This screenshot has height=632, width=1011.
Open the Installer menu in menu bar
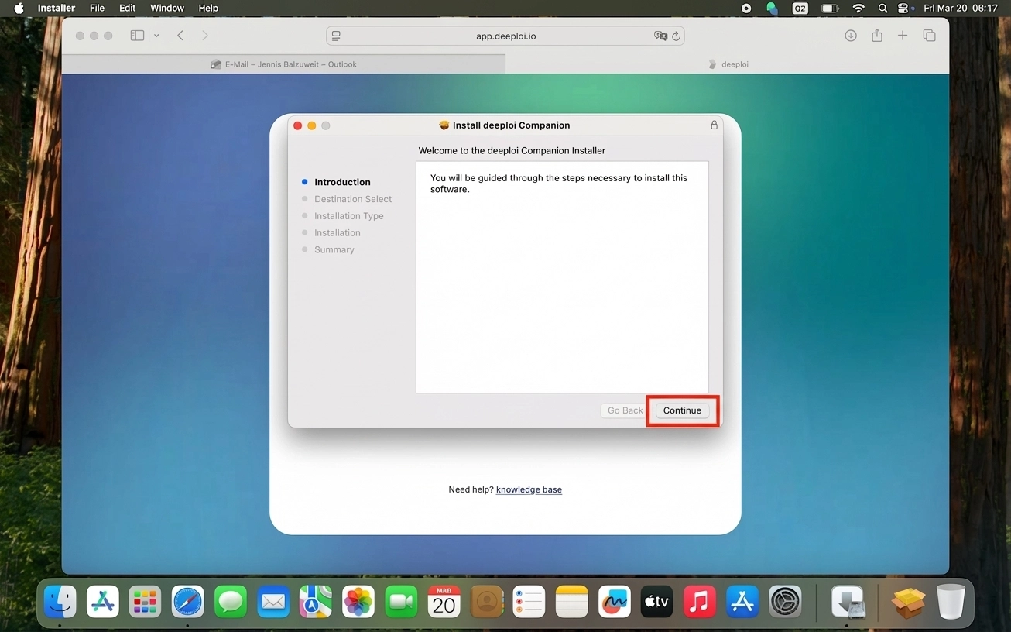click(57, 8)
